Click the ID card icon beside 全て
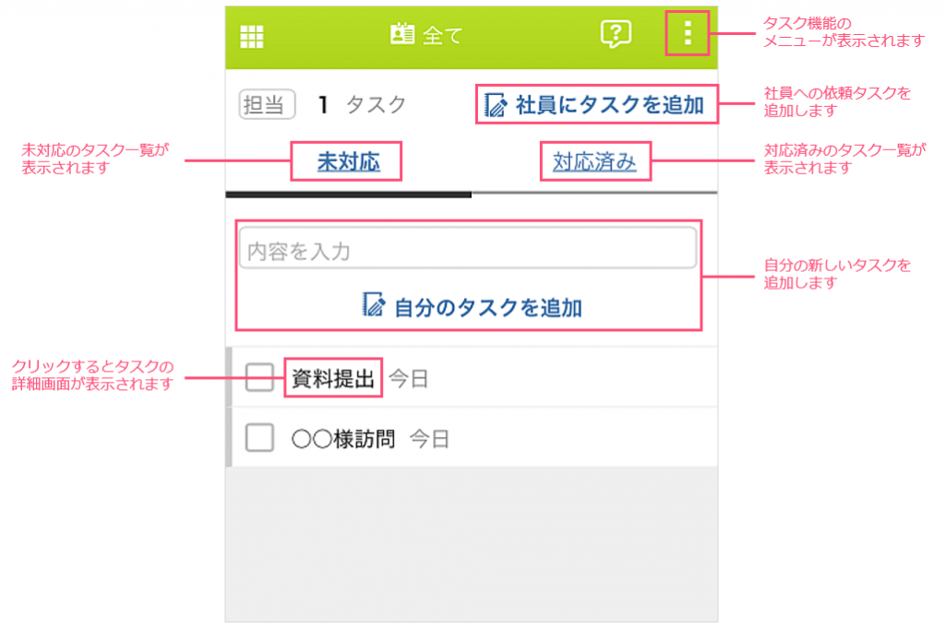The width and height of the screenshot is (945, 628). click(402, 34)
